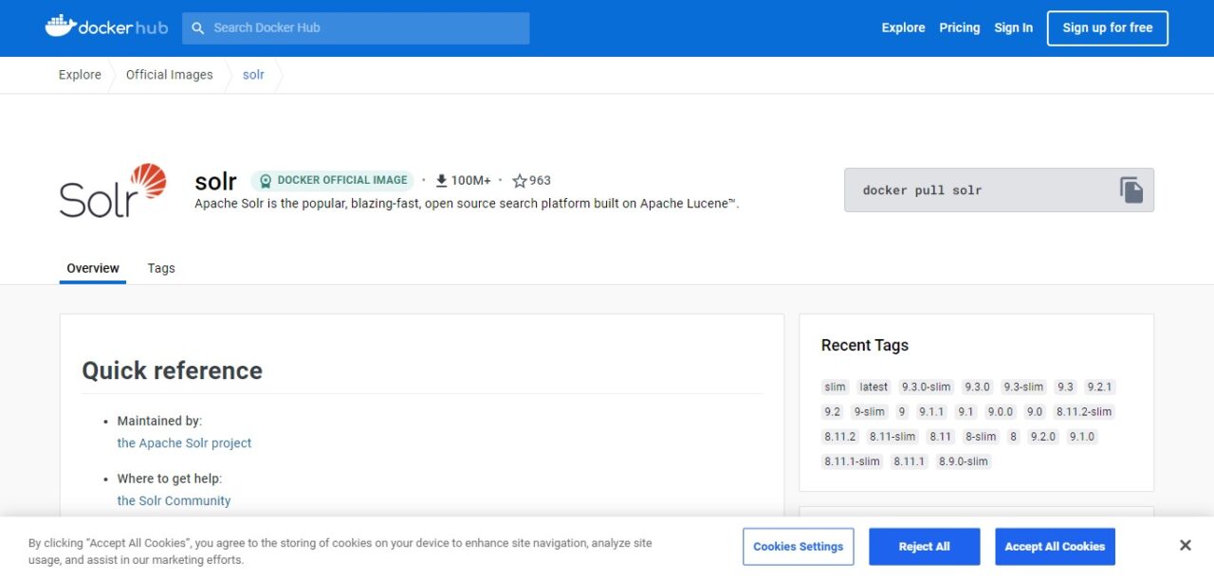Image resolution: width=1214 pixels, height=578 pixels.
Task: Select the 8.11.2-slim tag
Action: pos(1083,411)
